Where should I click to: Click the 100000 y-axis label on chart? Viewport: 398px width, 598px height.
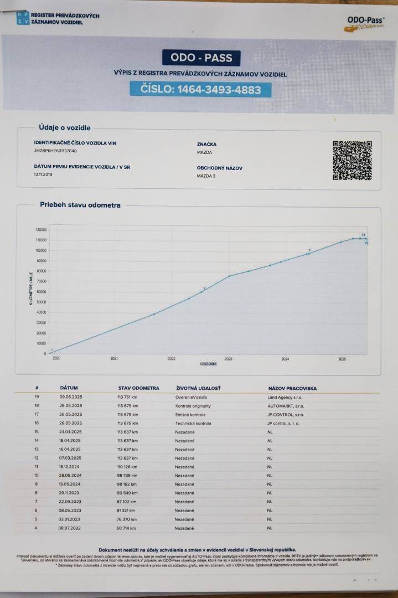[x=41, y=251]
